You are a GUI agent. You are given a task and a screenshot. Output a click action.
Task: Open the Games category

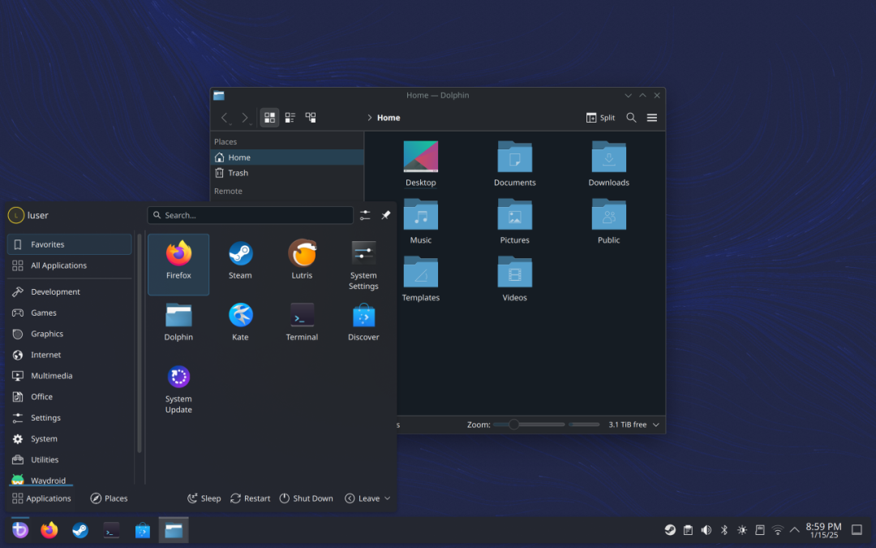click(69, 313)
